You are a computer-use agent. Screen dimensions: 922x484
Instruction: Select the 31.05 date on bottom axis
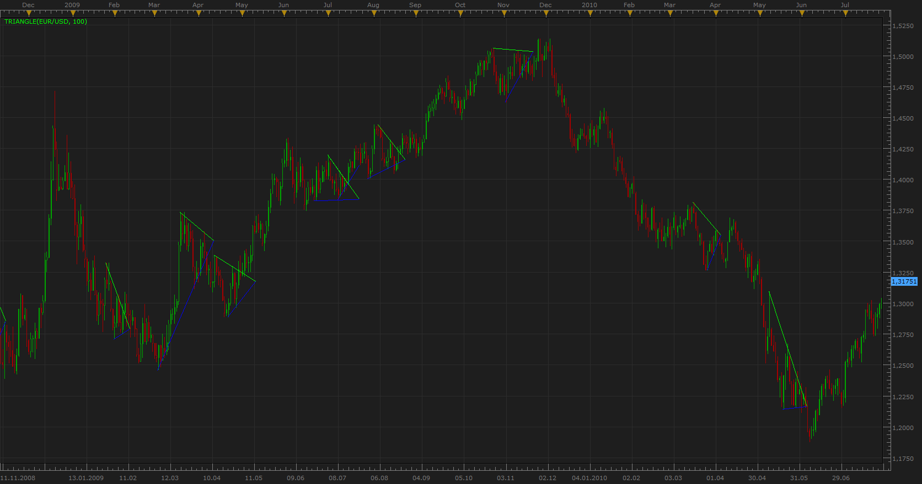pos(799,478)
